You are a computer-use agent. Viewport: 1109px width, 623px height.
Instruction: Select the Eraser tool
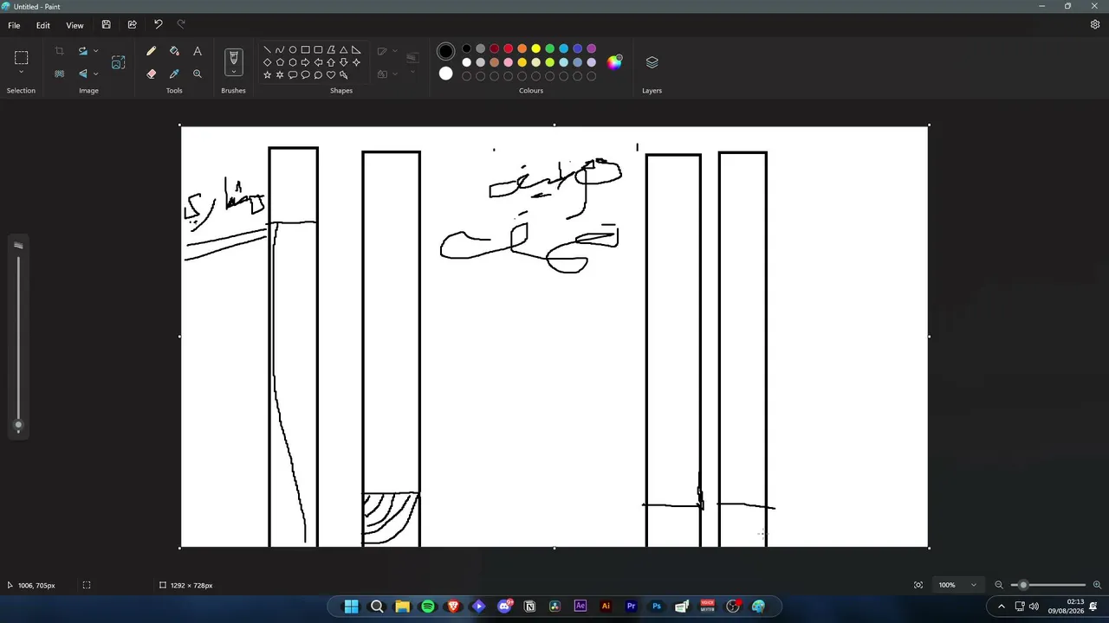coord(152,74)
